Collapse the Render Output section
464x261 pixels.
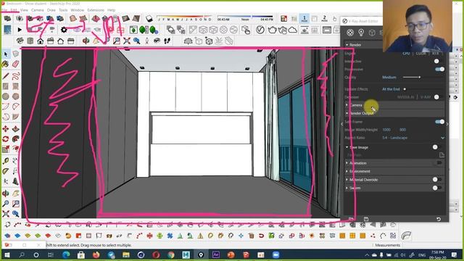[x=347, y=113]
